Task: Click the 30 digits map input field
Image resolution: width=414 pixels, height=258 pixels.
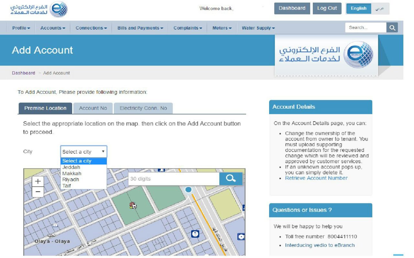Action: (x=174, y=179)
